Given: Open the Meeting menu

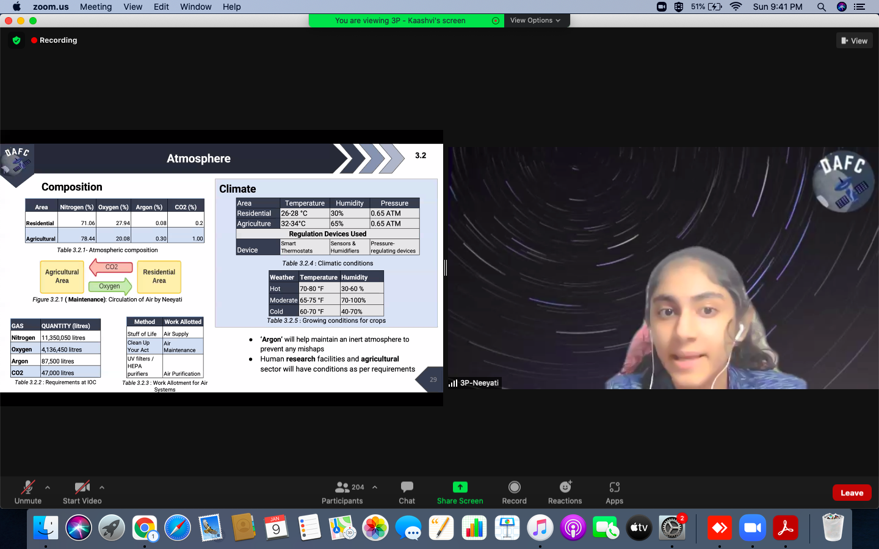Looking at the screenshot, I should [x=96, y=7].
